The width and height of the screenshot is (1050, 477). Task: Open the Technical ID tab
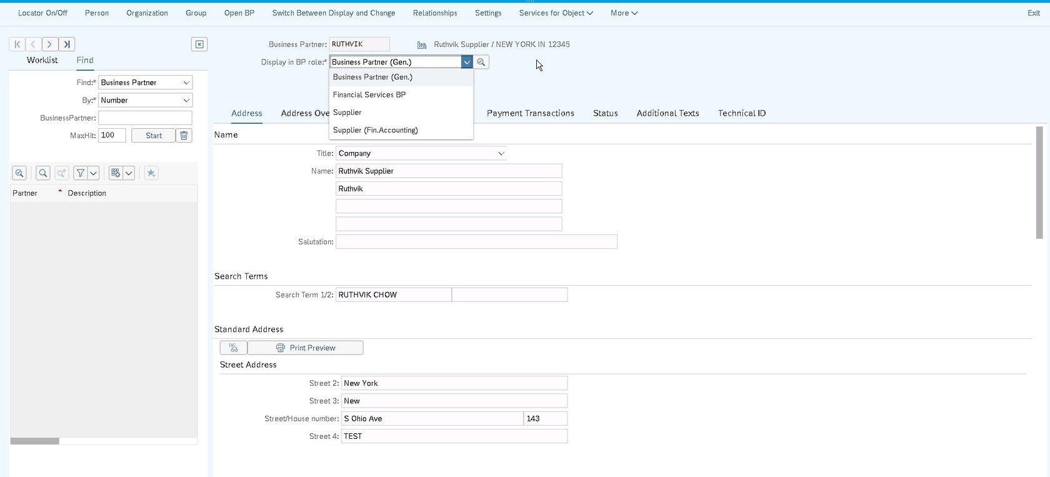point(742,113)
